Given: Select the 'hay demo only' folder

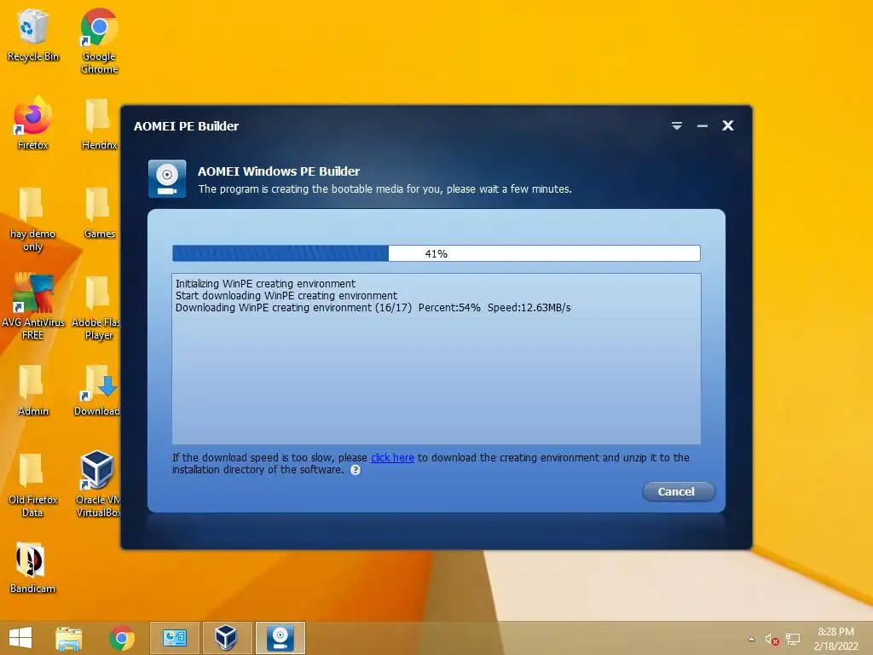Looking at the screenshot, I should (32, 218).
